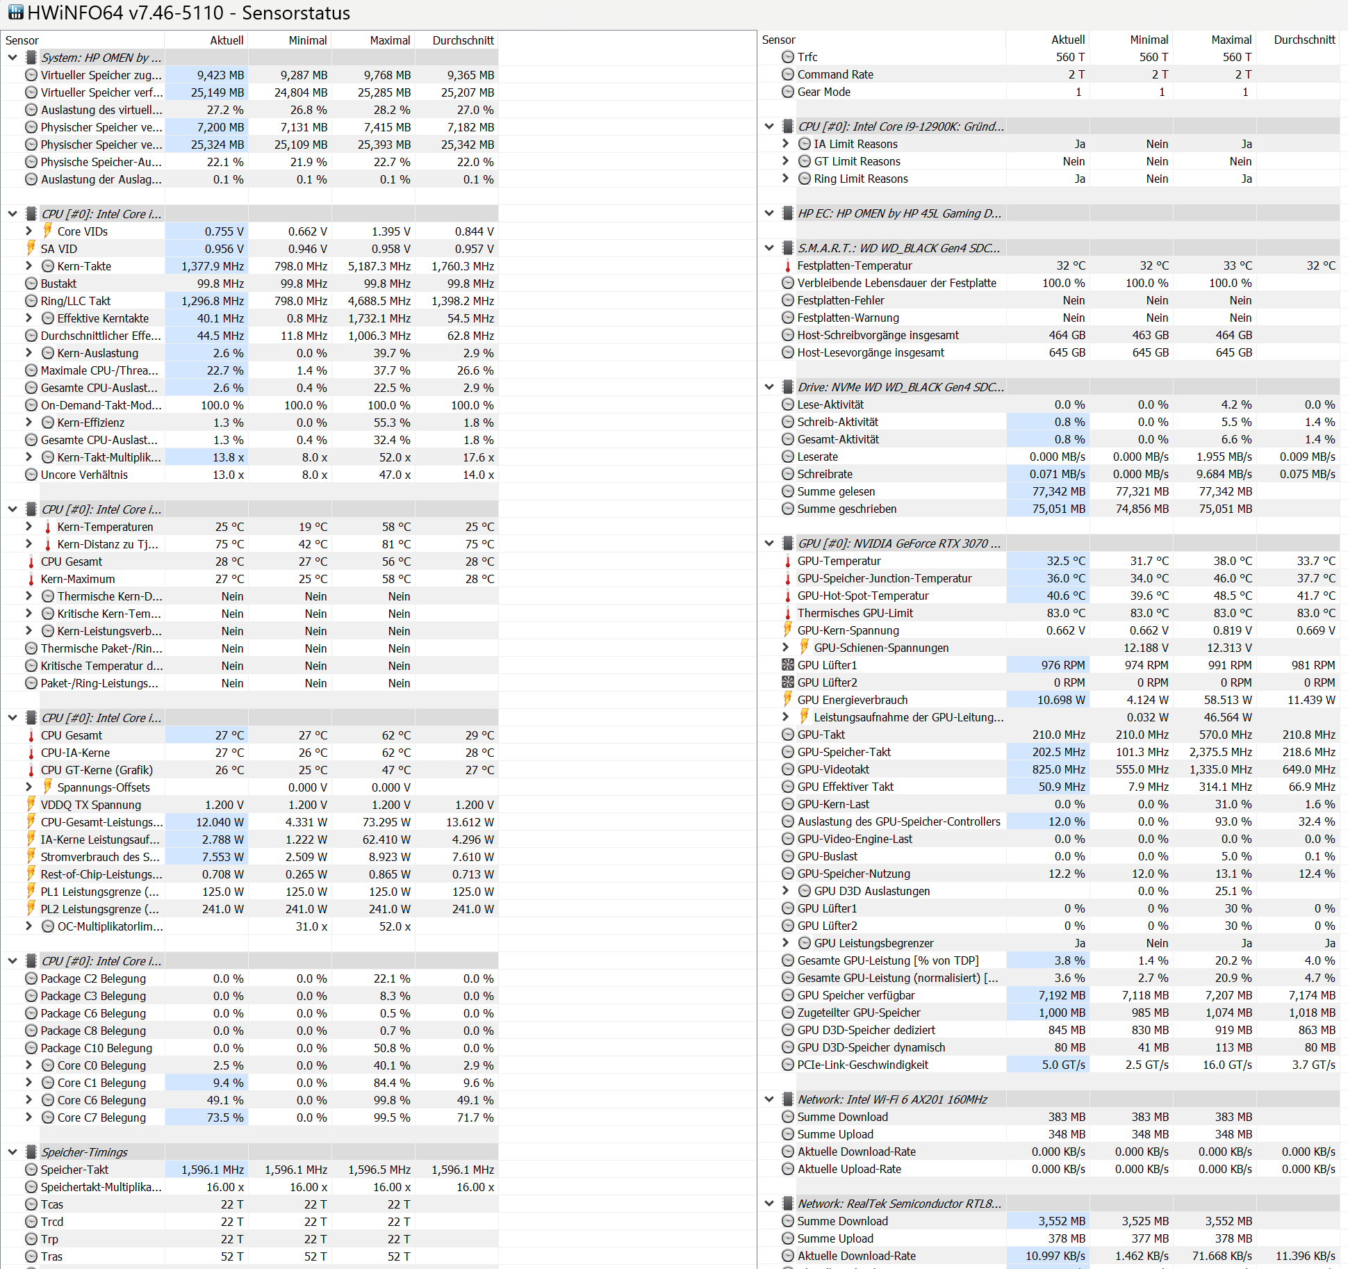Viewport: 1348px width, 1269px height.
Task: Click lightning icon beside GPU Energieverbrauch
Action: (x=787, y=699)
